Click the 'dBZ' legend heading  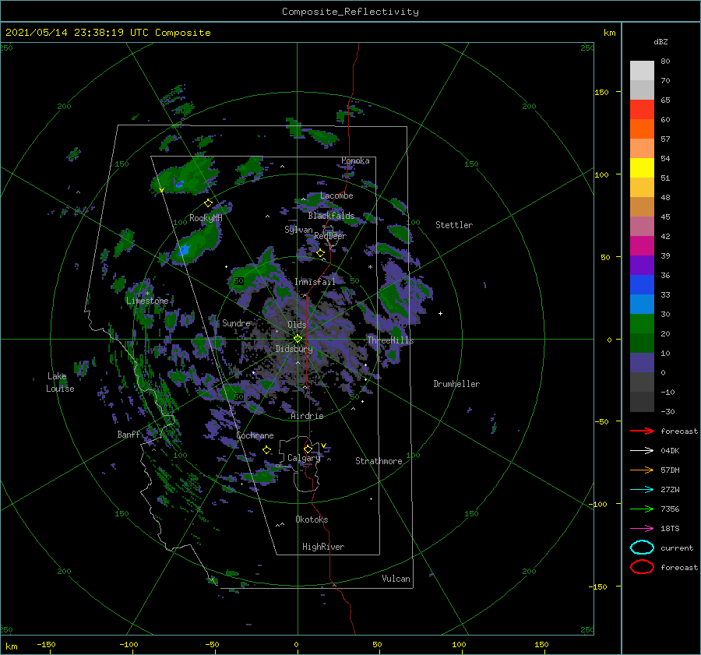coord(660,42)
